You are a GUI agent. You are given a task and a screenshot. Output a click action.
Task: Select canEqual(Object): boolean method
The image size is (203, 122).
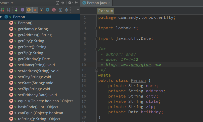tap(40, 113)
